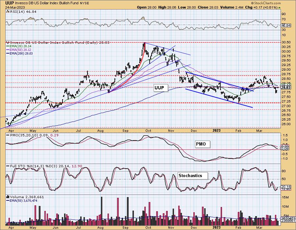Click the 30.50 label on the price axis
Screen dimensions: 296x230
click(286, 42)
